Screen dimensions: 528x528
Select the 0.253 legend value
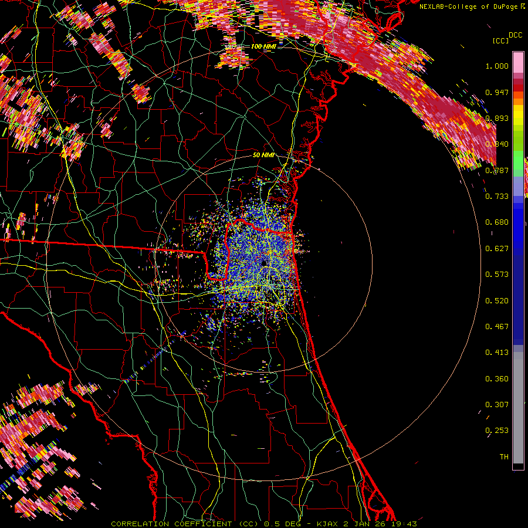click(x=497, y=431)
